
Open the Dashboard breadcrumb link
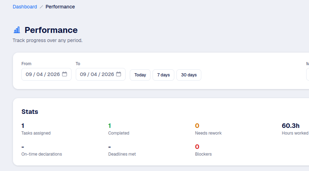tap(25, 7)
